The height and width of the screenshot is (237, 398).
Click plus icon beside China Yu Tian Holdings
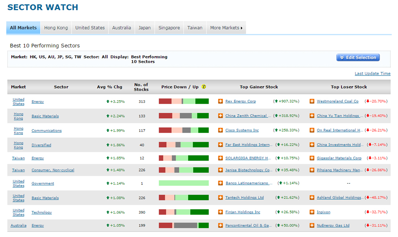tap(312, 116)
